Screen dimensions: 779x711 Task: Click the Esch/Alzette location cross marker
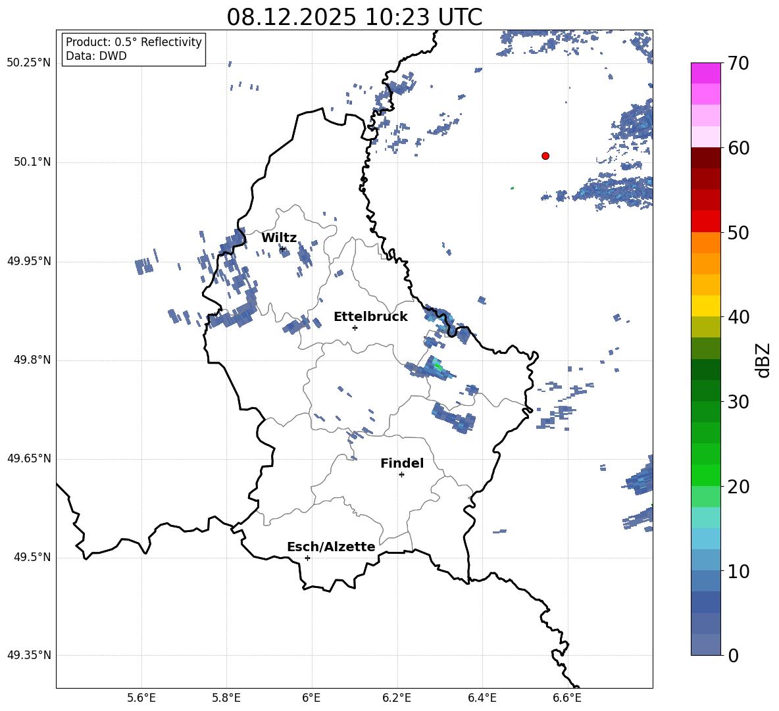pyautogui.click(x=307, y=558)
